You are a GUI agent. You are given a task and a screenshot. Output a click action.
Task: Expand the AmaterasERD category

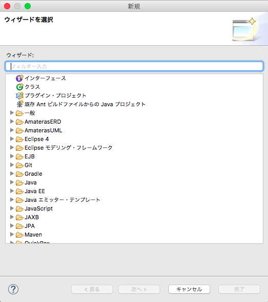coord(12,121)
